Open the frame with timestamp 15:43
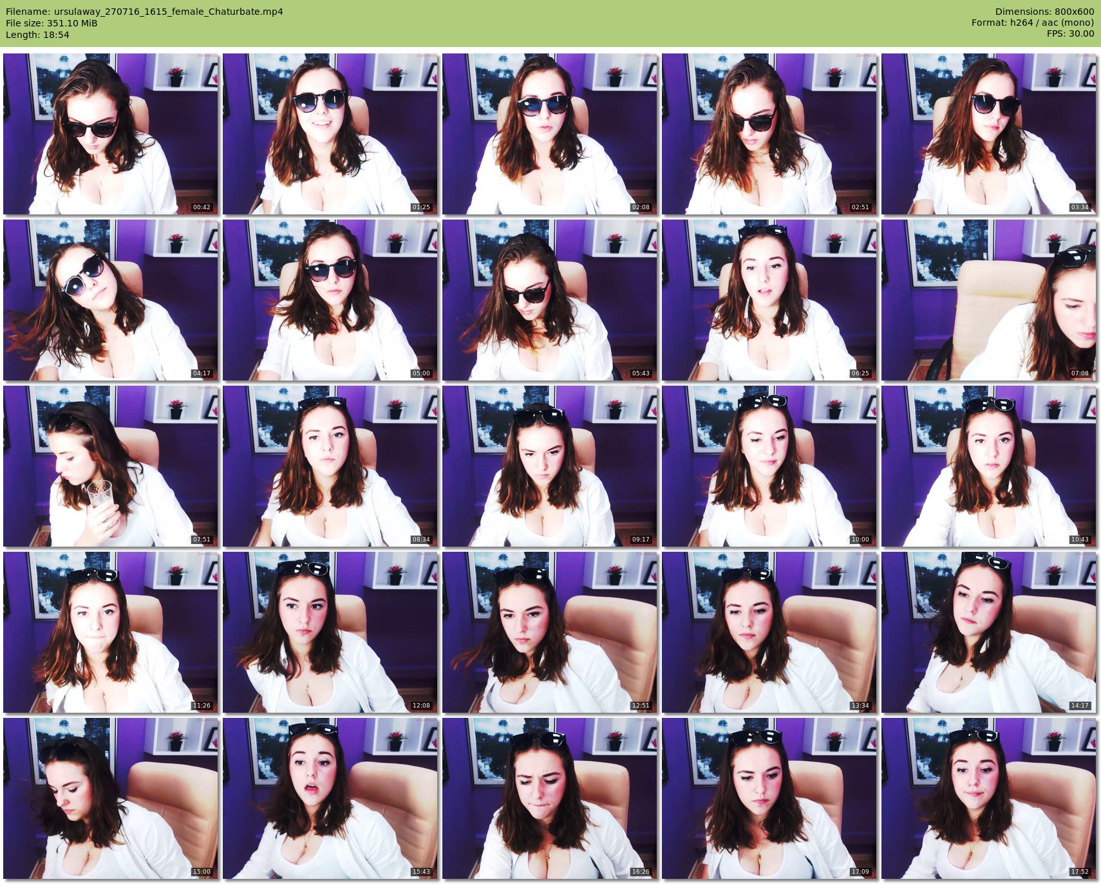 click(x=330, y=798)
